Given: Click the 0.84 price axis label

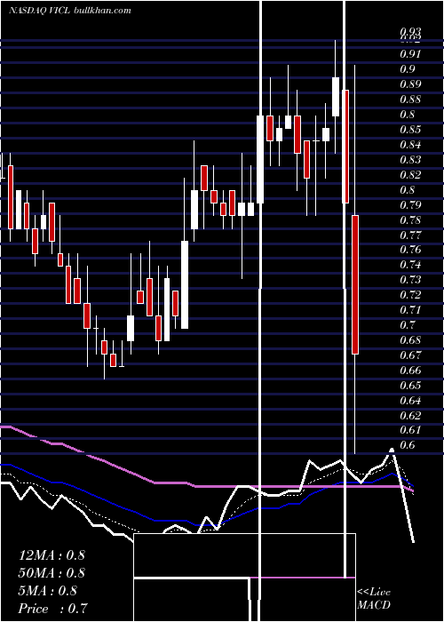Looking at the screenshot, I should (410, 144).
